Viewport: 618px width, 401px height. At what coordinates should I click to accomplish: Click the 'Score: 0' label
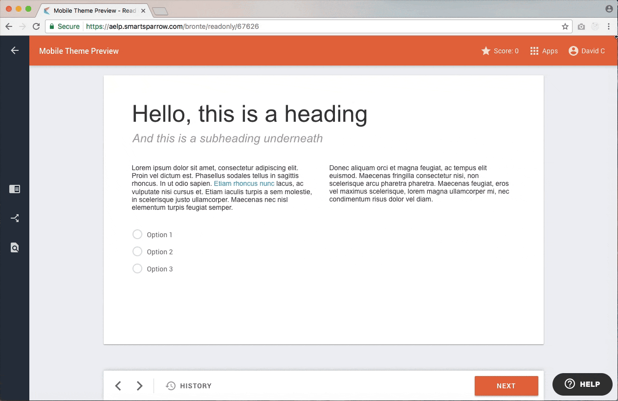click(506, 51)
